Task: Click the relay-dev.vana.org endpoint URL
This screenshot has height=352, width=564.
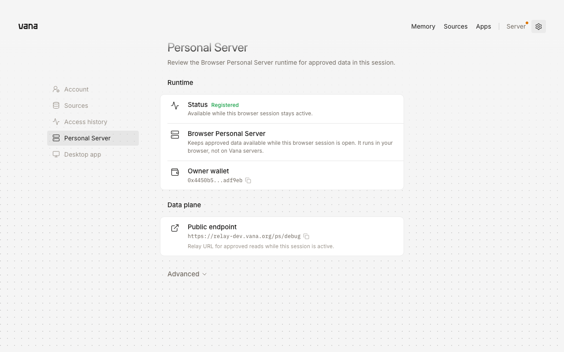Action: [x=244, y=236]
